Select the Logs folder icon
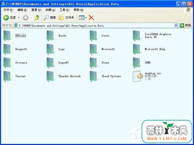The height and width of the screenshot is (145, 194). [x=50, y=49]
